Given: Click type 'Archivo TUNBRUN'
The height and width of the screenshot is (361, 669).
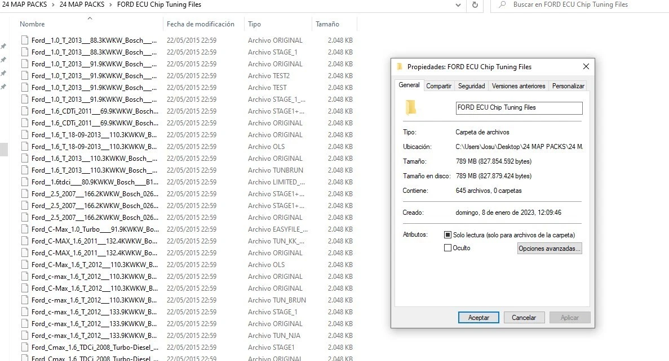Looking at the screenshot, I should pos(276,170).
